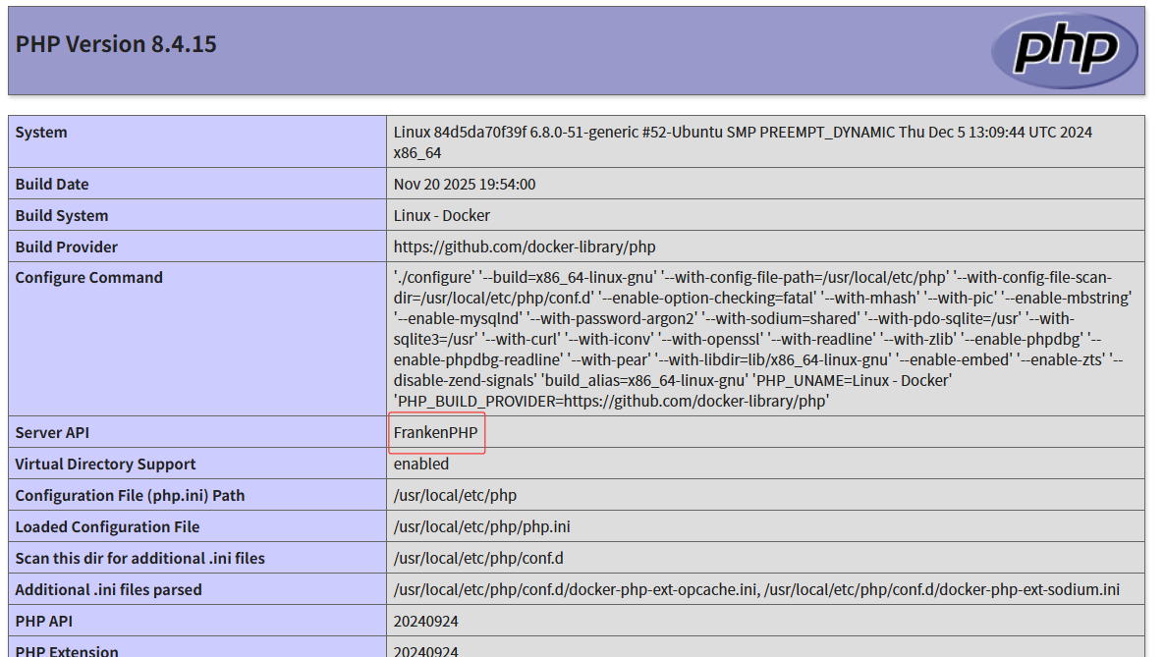
Task: Click the 'PHP API' label
Action: point(44,622)
